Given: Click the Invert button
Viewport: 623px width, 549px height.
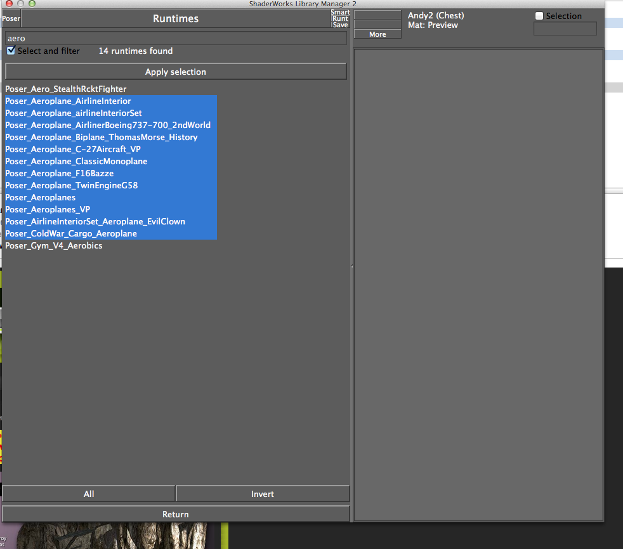Looking at the screenshot, I should (x=263, y=494).
